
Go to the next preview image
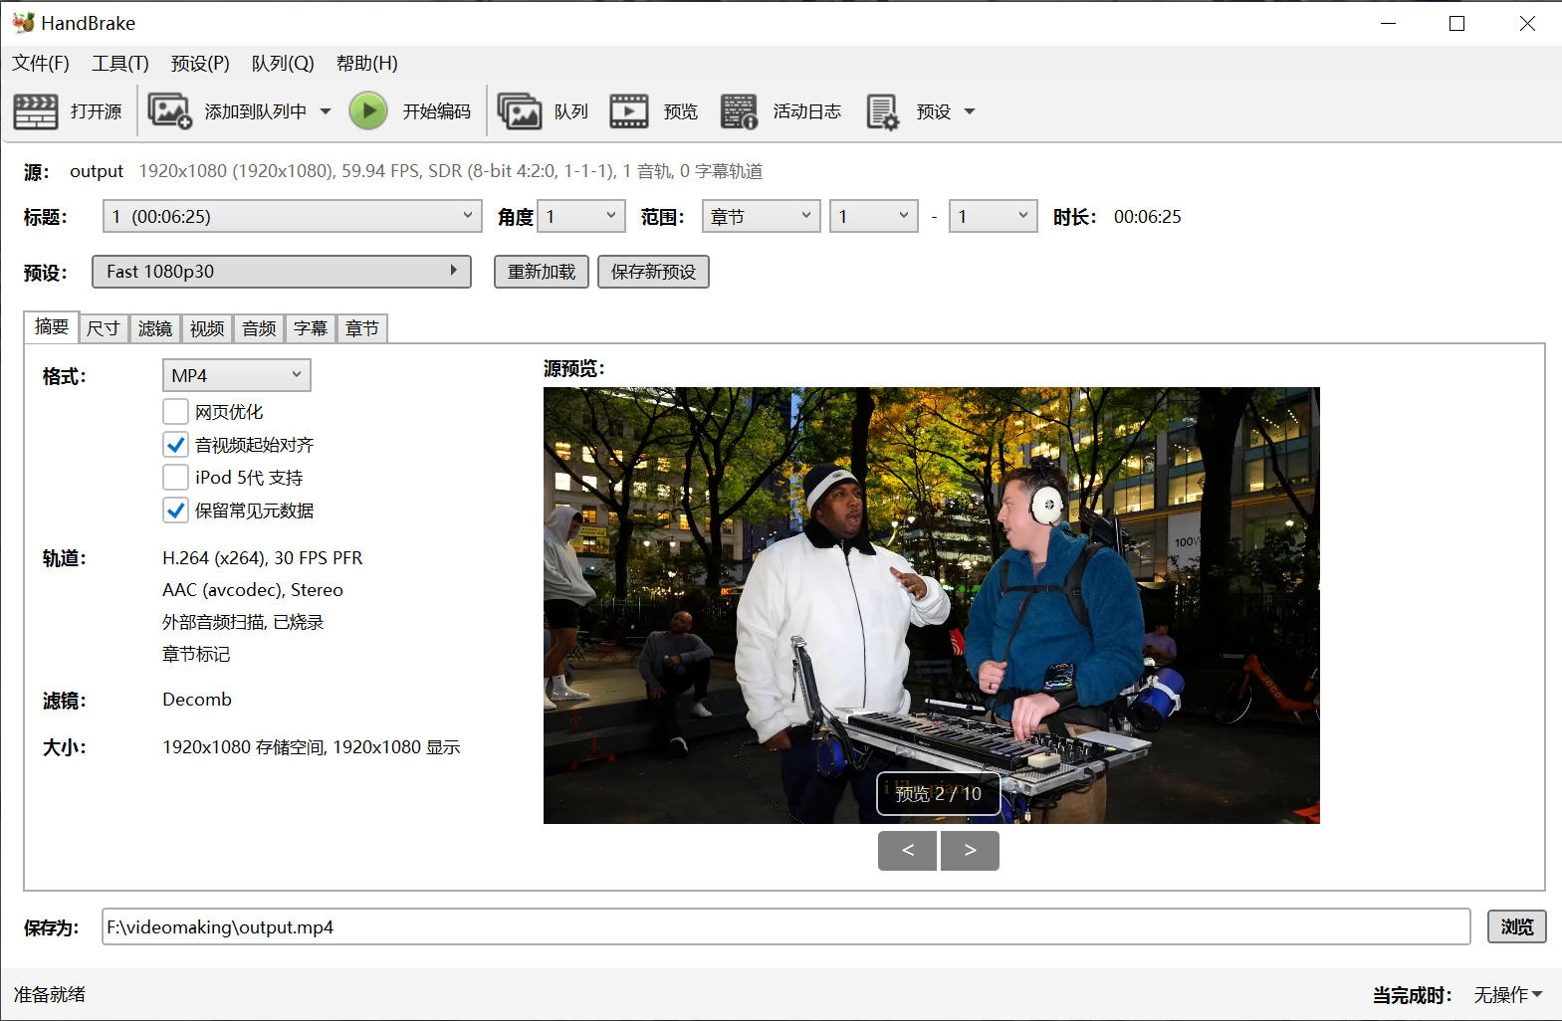970,851
